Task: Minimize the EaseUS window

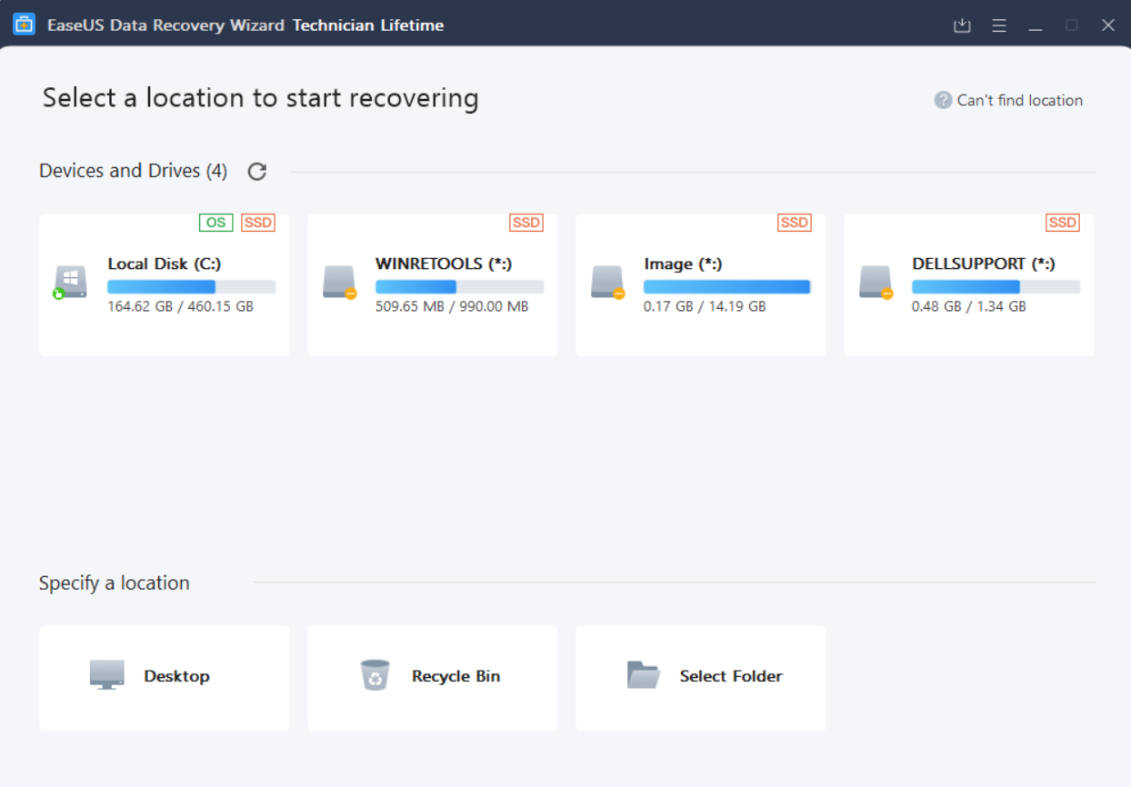Action: pyautogui.click(x=1036, y=25)
